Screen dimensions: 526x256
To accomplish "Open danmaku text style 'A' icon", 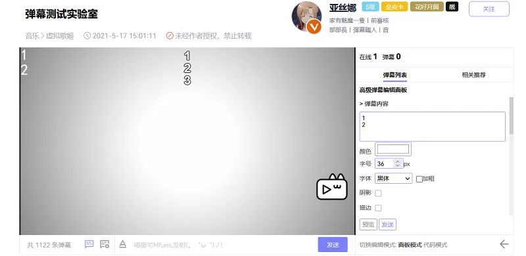I will tap(123, 244).
